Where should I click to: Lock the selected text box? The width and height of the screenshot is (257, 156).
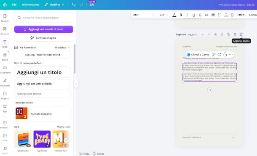click(225, 55)
